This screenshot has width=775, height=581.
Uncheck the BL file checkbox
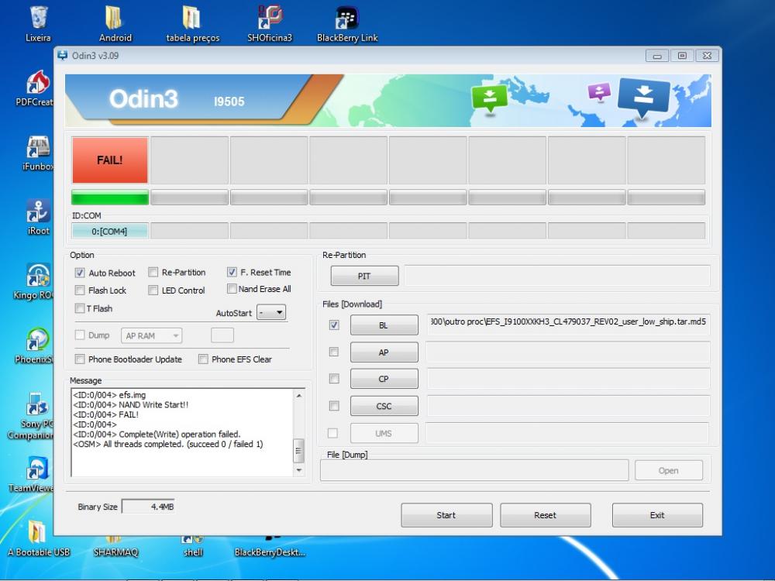coord(334,325)
